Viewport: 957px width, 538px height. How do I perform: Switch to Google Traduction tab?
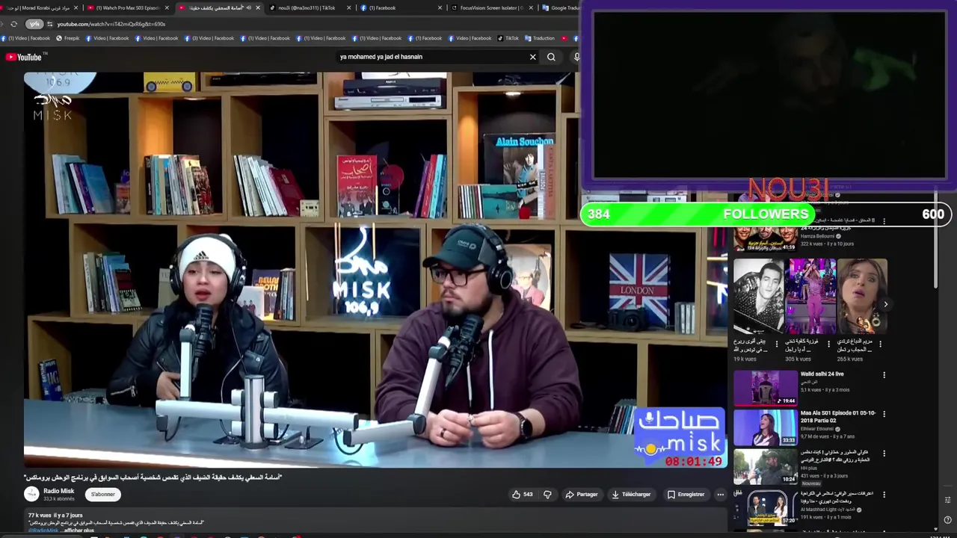click(x=559, y=7)
